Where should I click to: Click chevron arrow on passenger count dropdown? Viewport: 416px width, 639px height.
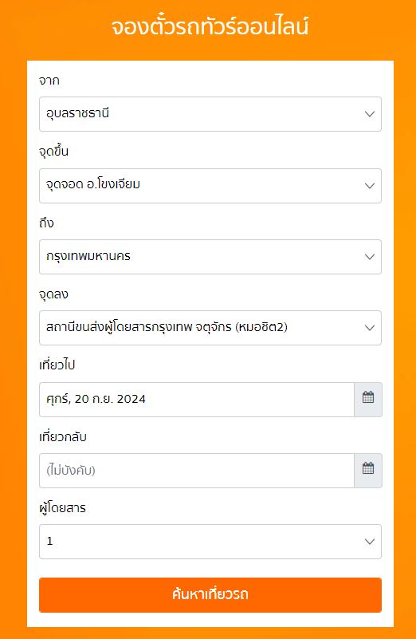pos(370,542)
